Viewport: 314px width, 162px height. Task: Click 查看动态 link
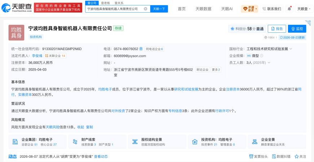[101, 156]
